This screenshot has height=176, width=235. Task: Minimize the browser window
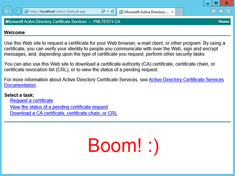point(208,3)
